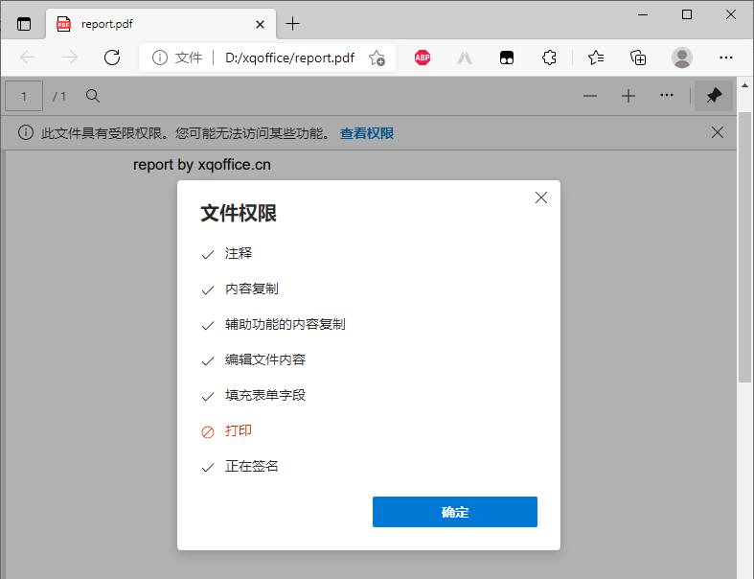This screenshot has width=754, height=579.
Task: Open the Collections icon
Action: (x=638, y=58)
